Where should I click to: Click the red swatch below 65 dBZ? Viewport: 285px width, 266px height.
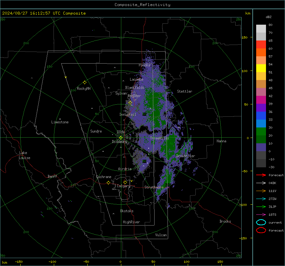[x=261, y=45]
